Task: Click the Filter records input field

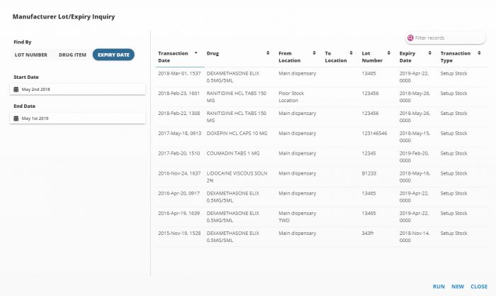Action: tap(439, 38)
